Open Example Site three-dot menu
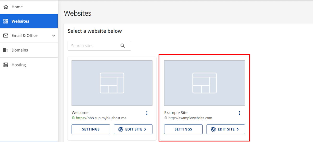The width and height of the screenshot is (313, 142). 239,113
